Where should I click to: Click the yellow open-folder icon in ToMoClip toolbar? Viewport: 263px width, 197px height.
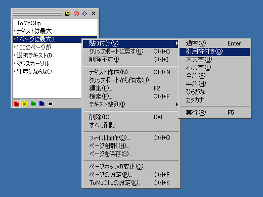(x=68, y=14)
